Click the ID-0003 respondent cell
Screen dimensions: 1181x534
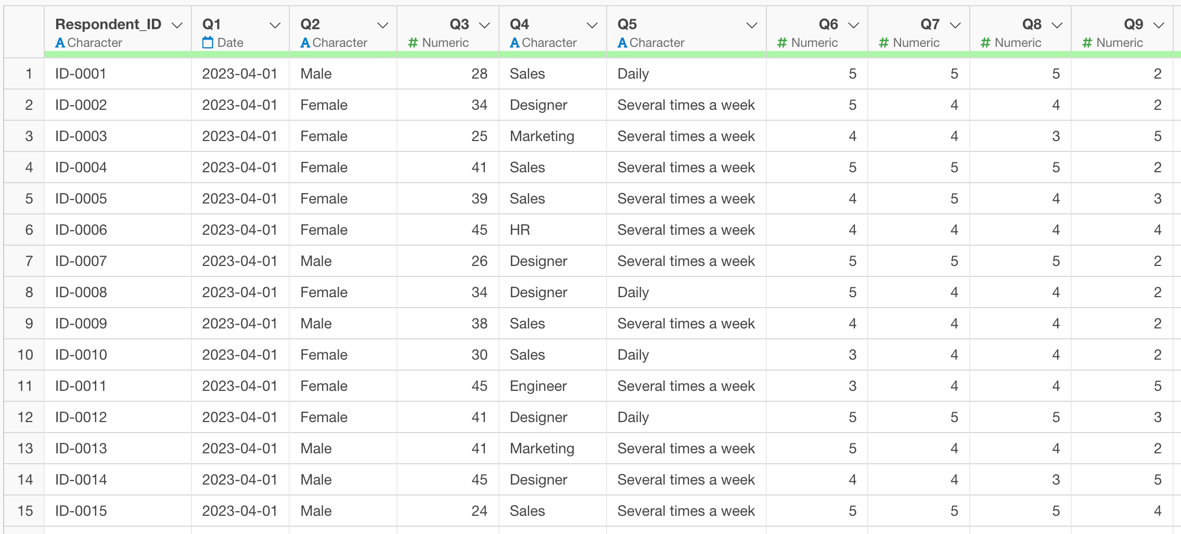pos(81,136)
